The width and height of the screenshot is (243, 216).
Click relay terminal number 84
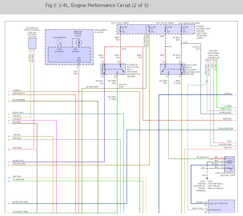click(118, 62)
